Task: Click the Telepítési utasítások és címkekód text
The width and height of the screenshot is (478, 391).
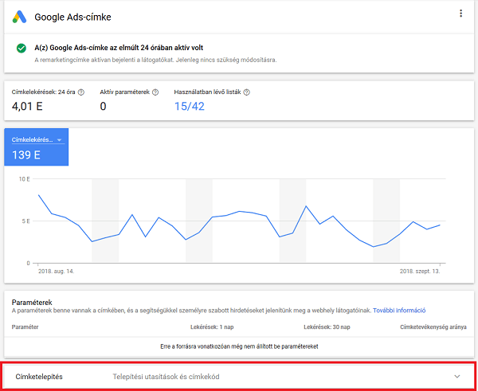Action: (x=167, y=377)
